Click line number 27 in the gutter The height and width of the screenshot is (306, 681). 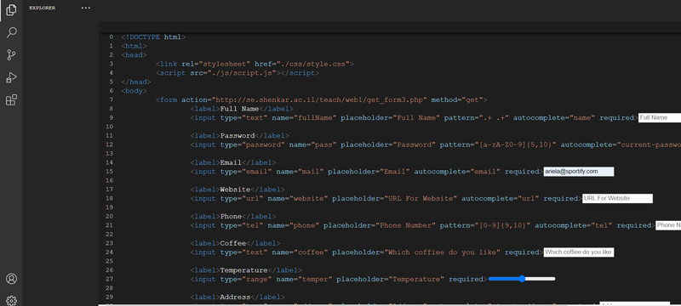pyautogui.click(x=111, y=279)
